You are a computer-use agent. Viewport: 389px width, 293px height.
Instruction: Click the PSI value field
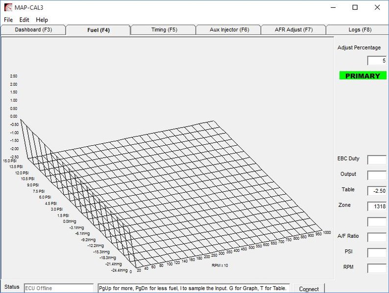(x=377, y=253)
